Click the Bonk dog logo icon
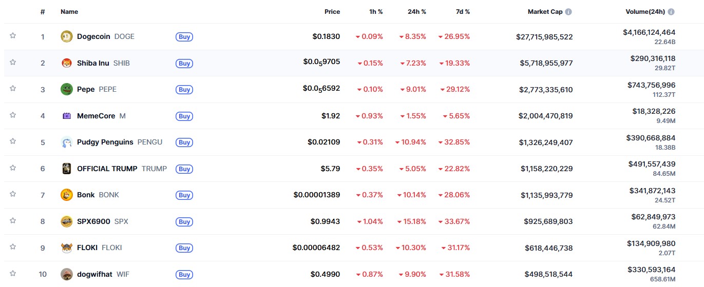Image resolution: width=704 pixels, height=287 pixels. (x=67, y=195)
